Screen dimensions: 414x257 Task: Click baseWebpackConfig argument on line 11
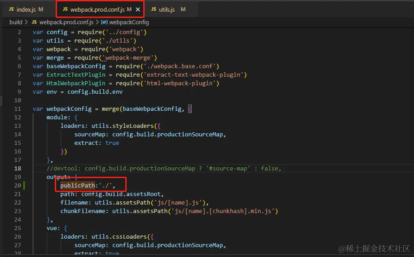152,109
